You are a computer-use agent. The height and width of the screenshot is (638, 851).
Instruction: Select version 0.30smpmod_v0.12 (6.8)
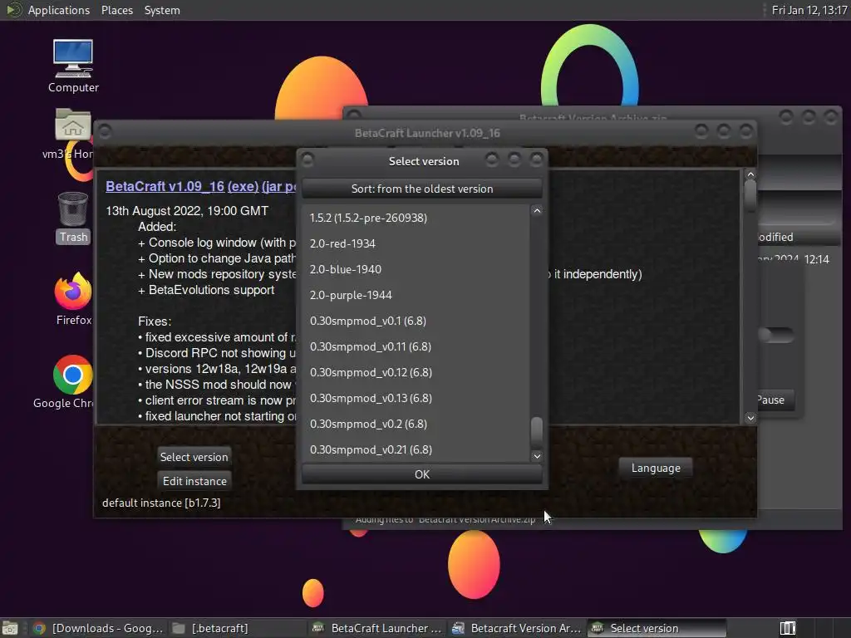pyautogui.click(x=416, y=372)
